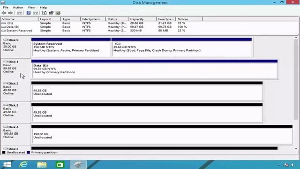Image resolution: width=300 pixels, height=169 pixels.
Task: Sort by the Layout column header
Action: coord(49,19)
